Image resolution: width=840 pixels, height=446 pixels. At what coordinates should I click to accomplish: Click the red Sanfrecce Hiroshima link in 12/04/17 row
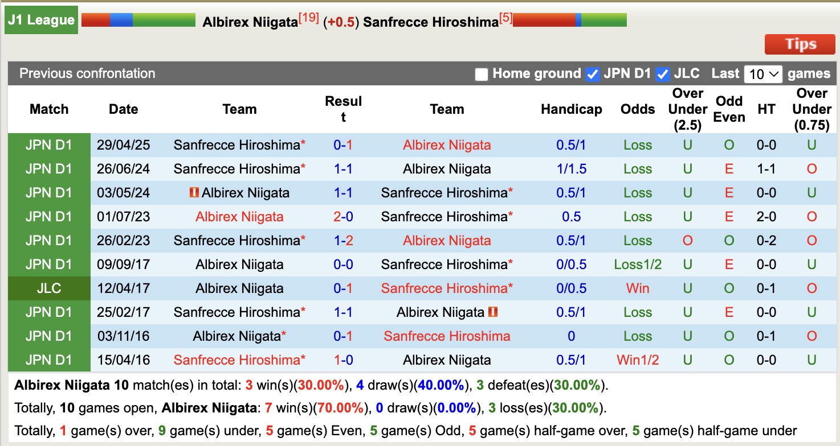[x=447, y=288]
